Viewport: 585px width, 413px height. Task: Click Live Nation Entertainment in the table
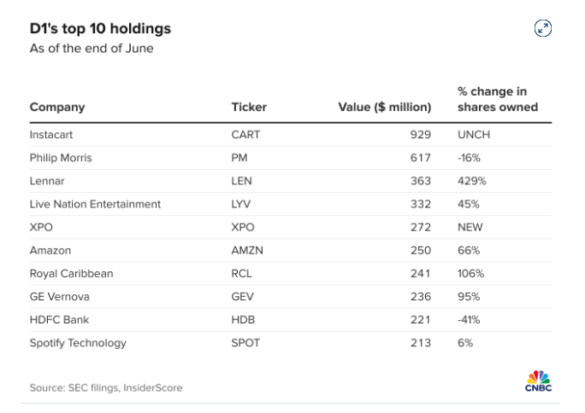coord(95,204)
